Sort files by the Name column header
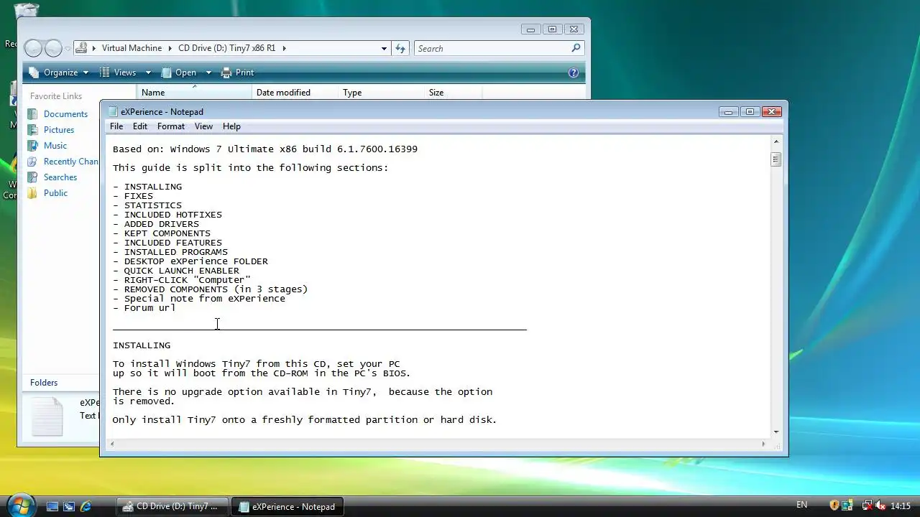920x517 pixels. [194, 93]
